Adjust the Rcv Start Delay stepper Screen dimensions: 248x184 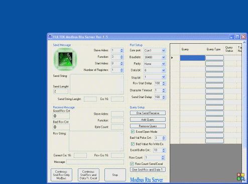164,83
